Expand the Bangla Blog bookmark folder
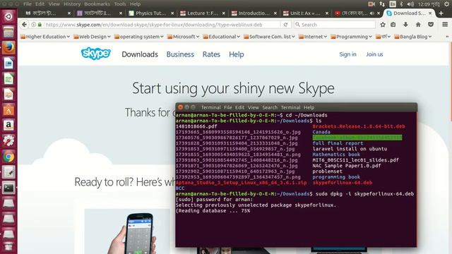 tap(412, 37)
